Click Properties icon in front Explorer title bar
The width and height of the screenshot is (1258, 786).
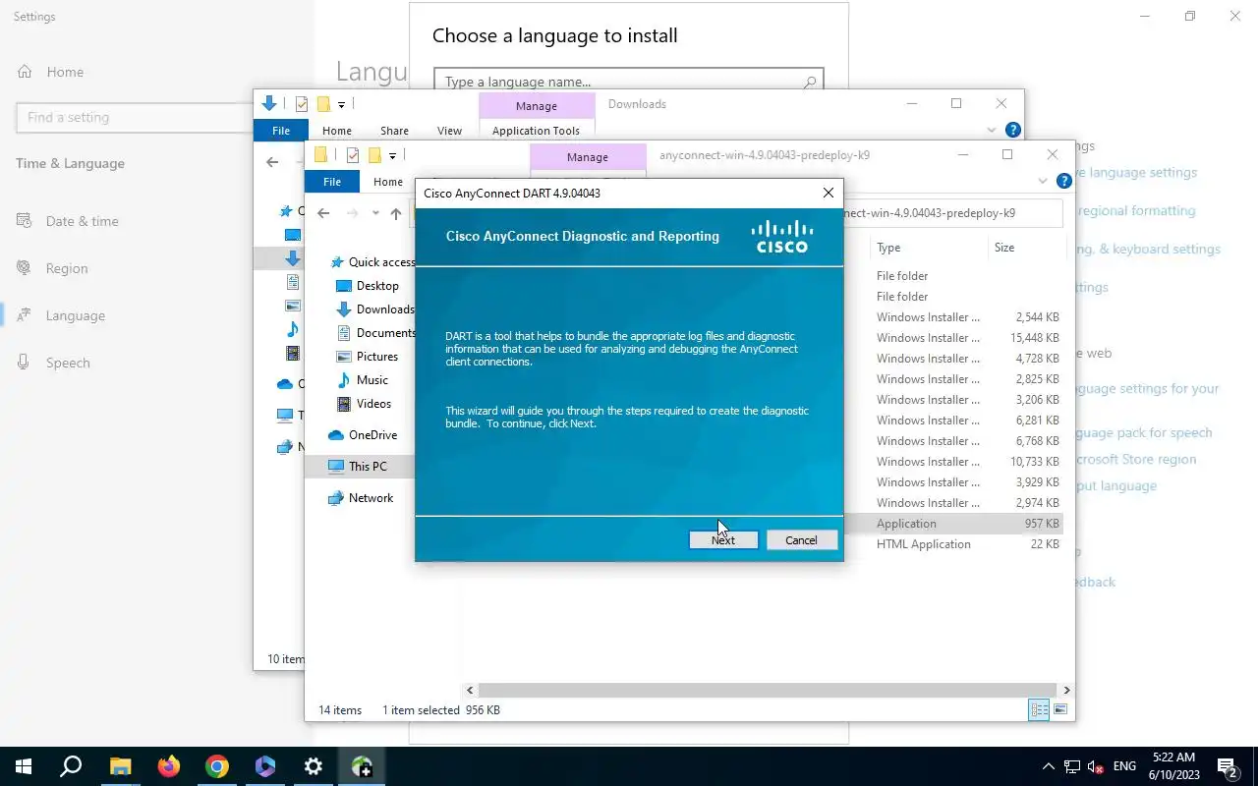click(353, 155)
